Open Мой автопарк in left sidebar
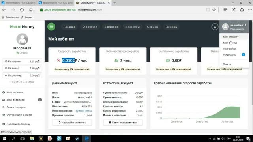Image resolution: width=253 pixels, height=142 pixels. coord(15,100)
